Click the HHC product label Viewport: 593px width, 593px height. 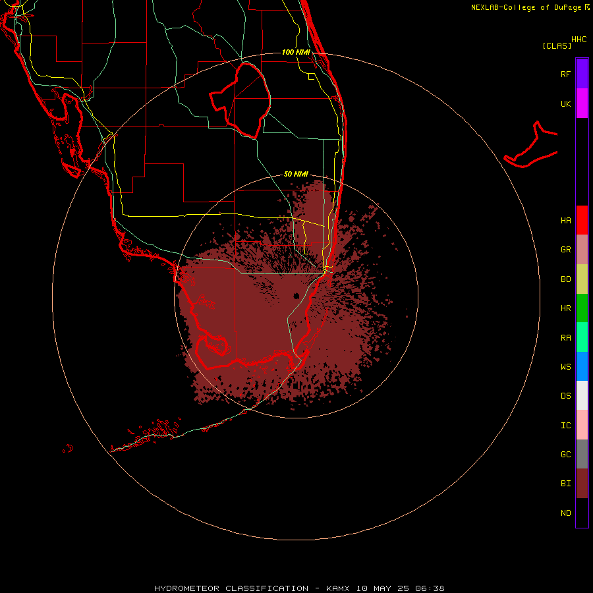pyautogui.click(x=579, y=40)
